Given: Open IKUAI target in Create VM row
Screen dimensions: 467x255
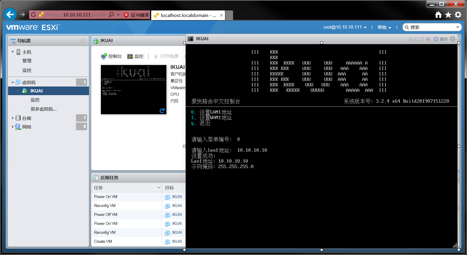Looking at the screenshot, I should pyautogui.click(x=177, y=242).
